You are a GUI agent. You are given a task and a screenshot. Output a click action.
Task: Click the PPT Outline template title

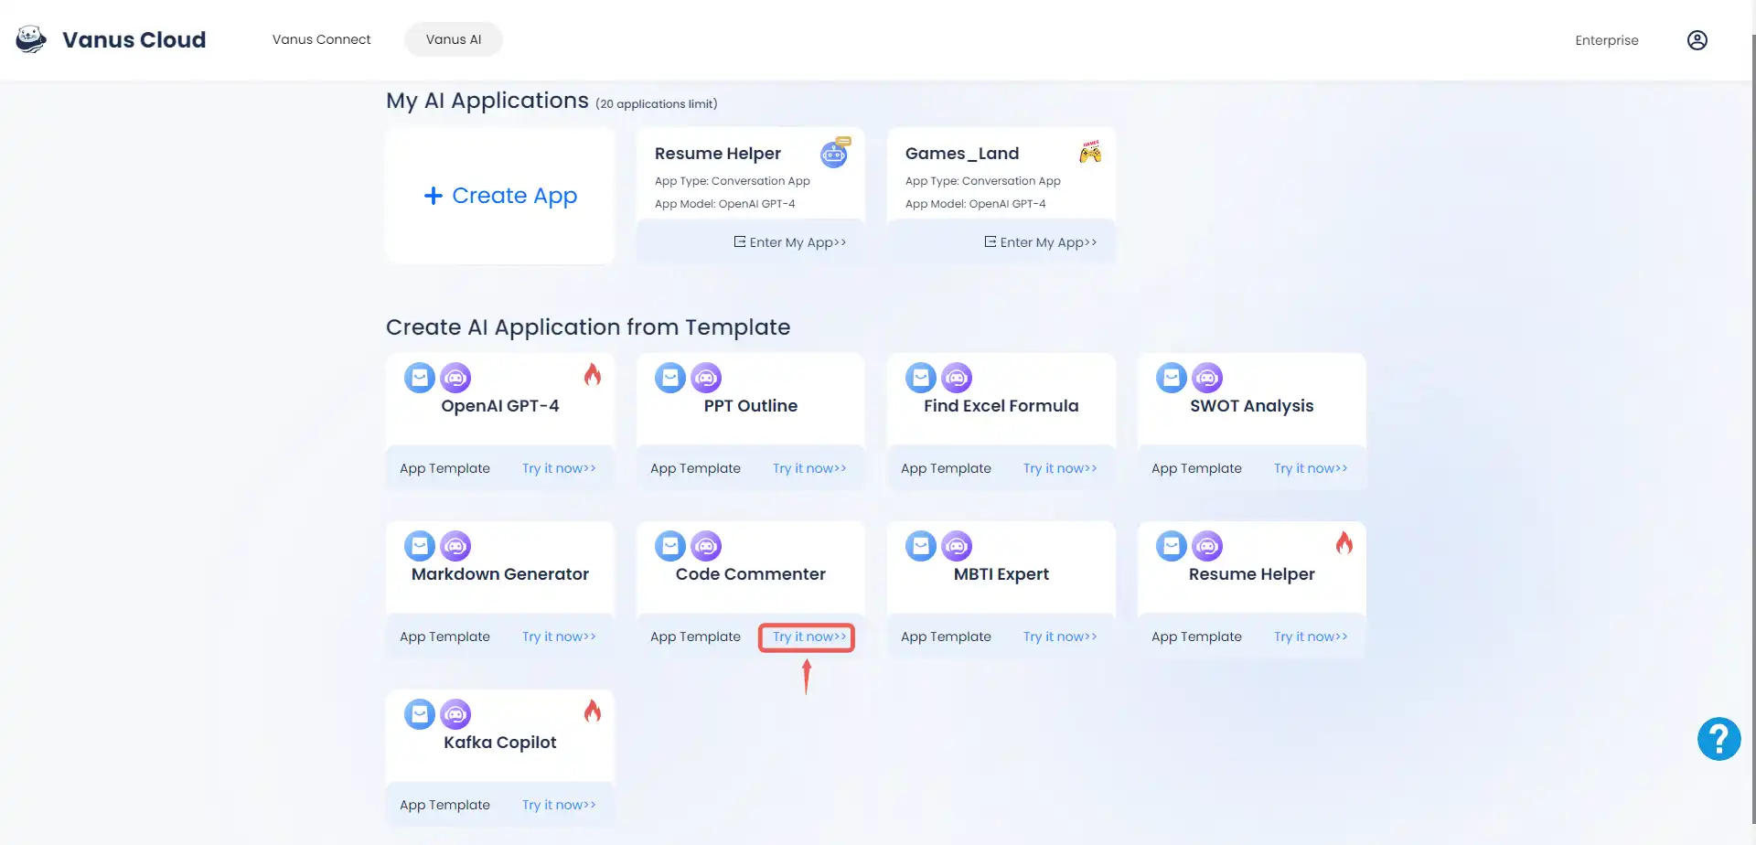point(751,406)
